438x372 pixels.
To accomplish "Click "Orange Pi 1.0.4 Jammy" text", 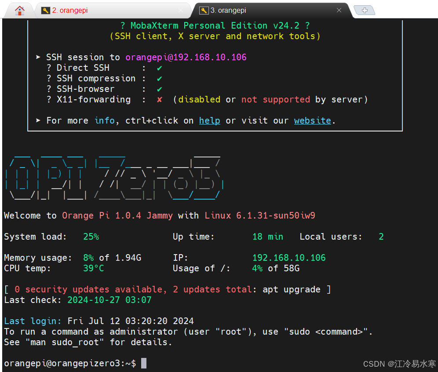I will (x=117, y=215).
